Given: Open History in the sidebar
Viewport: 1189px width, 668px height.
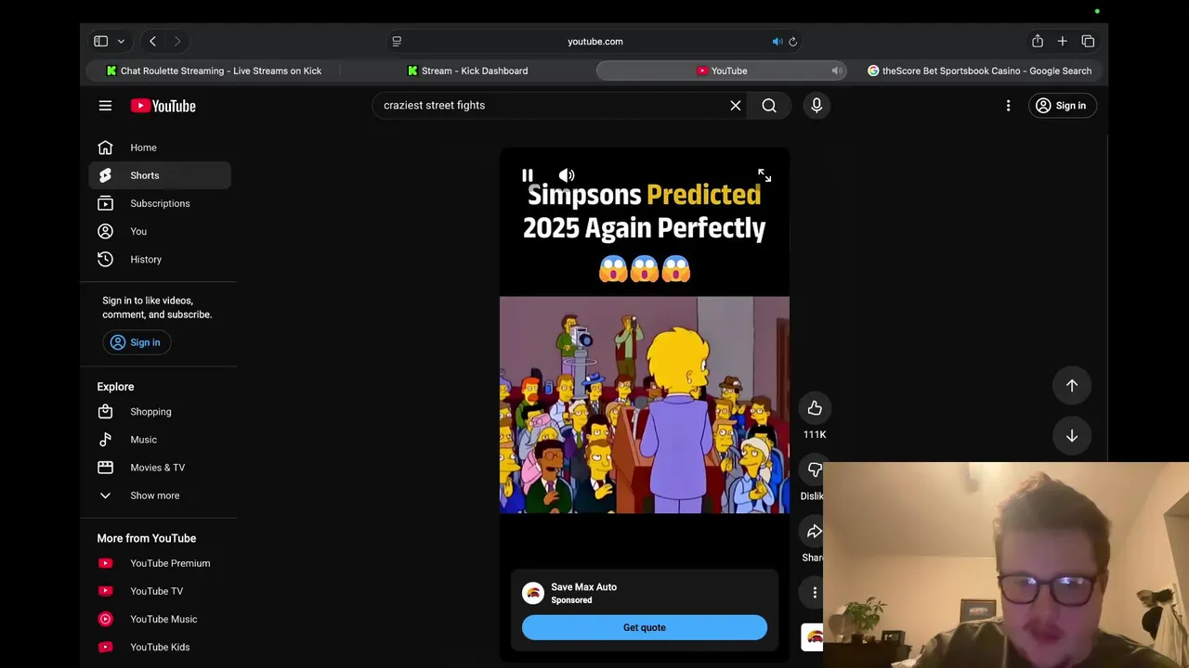Looking at the screenshot, I should tap(160, 259).
